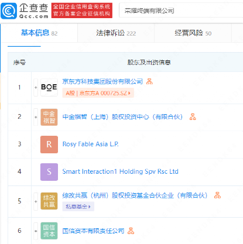243x244 pixels.
Task: Switch to the 法律诉讼 tab
Action: point(116,33)
